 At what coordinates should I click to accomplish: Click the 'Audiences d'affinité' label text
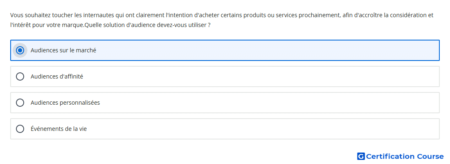pyautogui.click(x=57, y=76)
